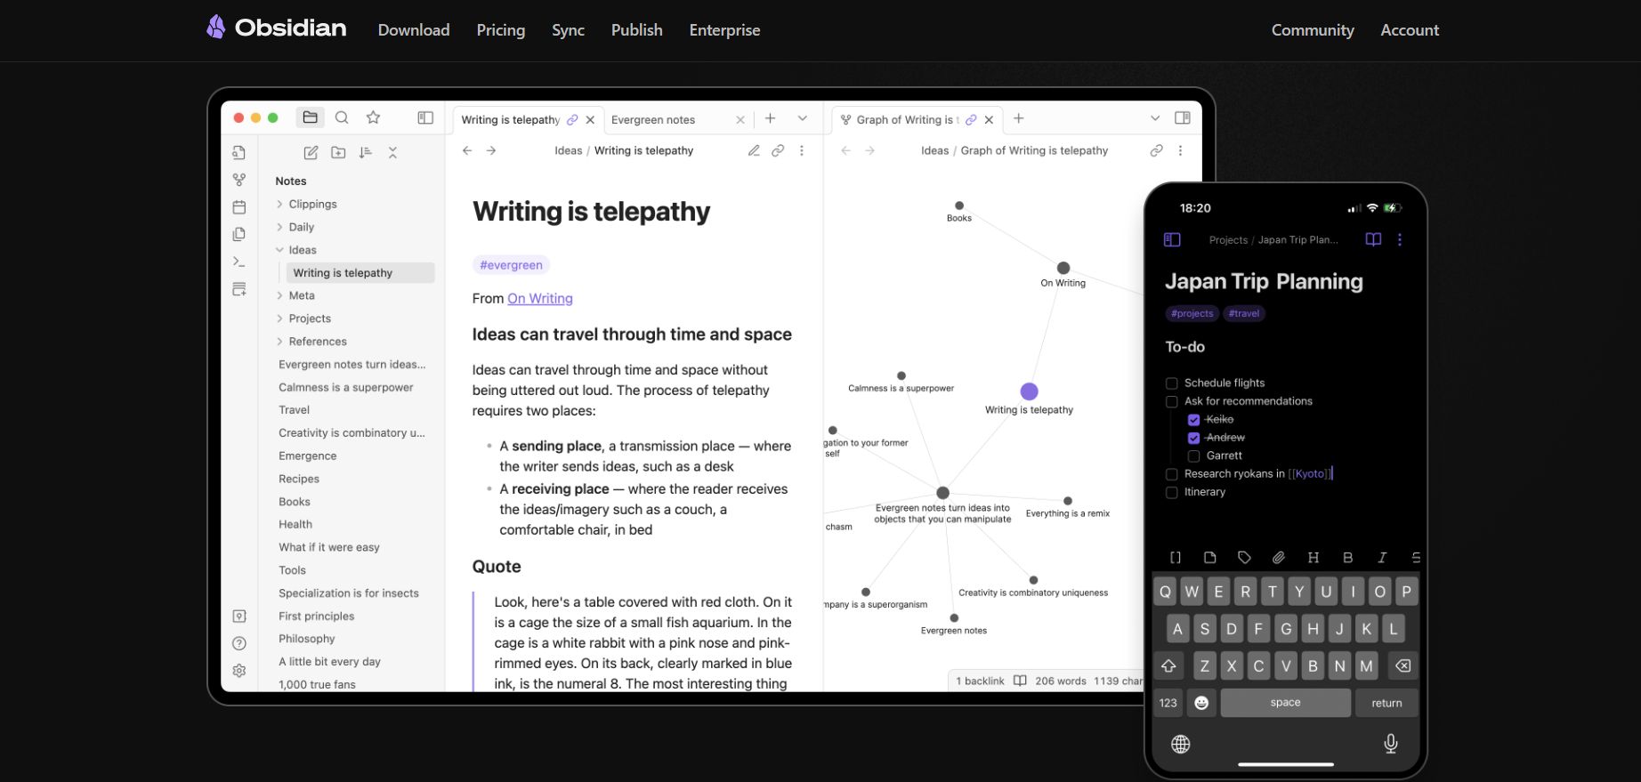The width and height of the screenshot is (1641, 782).
Task: Navigate forward in the Writing is telepathy pane
Action: coord(491,150)
